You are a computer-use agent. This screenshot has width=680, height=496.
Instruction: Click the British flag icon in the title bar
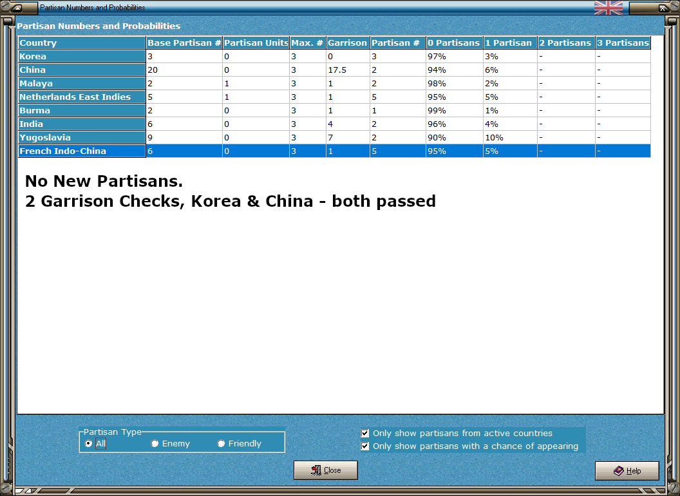coord(609,8)
